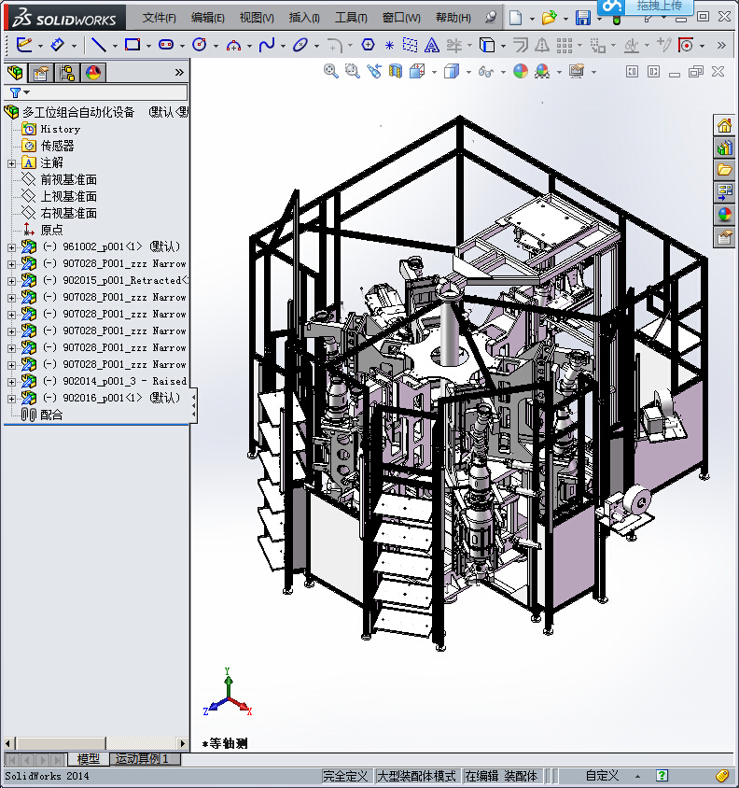Viewport: 739px width, 788px height.
Task: Select the Smart Dimension tool
Action: tap(57, 45)
